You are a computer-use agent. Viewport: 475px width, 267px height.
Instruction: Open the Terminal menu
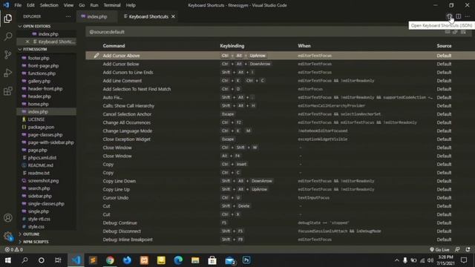point(112,5)
